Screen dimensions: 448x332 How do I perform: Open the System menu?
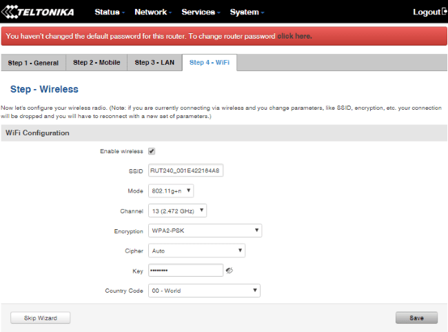click(x=247, y=12)
